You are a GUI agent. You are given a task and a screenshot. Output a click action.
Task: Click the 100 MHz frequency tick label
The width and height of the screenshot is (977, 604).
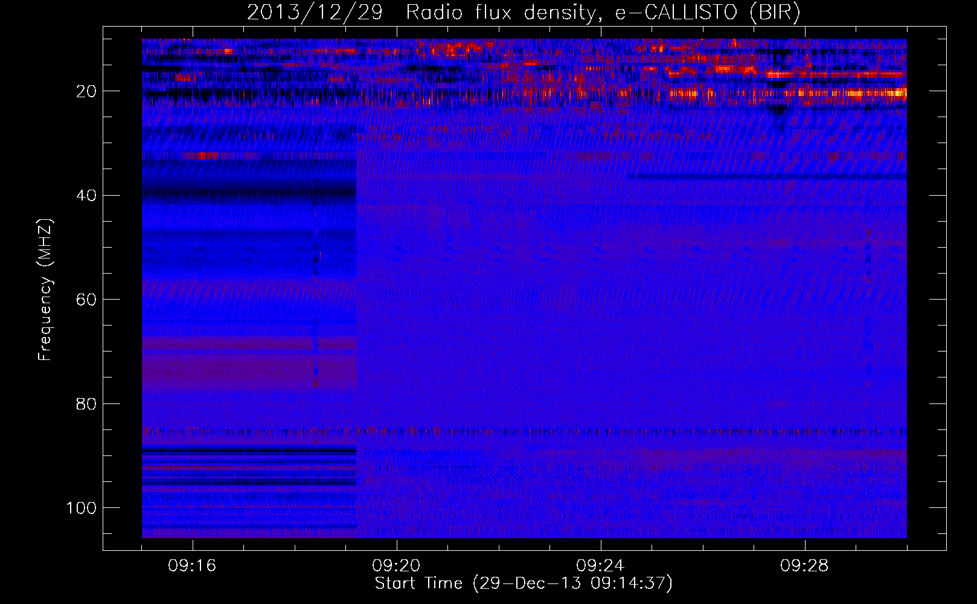(82, 508)
